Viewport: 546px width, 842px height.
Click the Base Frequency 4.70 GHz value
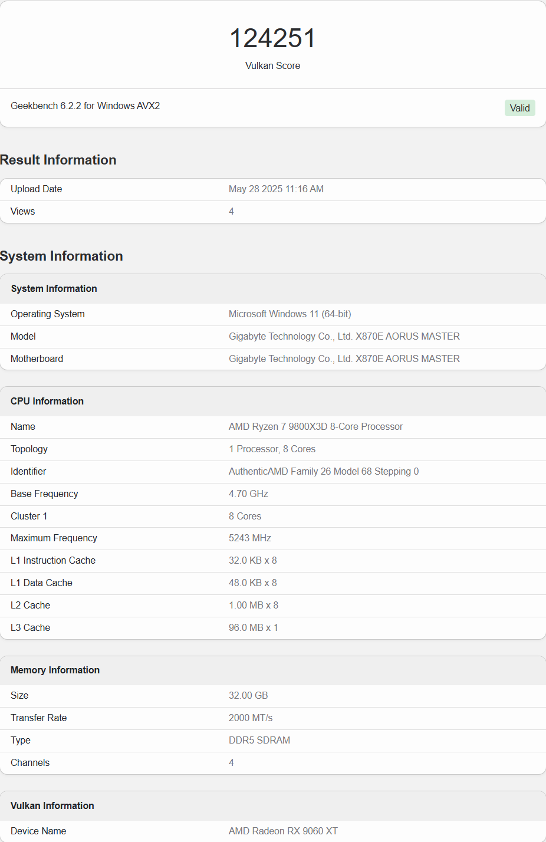pyautogui.click(x=248, y=494)
